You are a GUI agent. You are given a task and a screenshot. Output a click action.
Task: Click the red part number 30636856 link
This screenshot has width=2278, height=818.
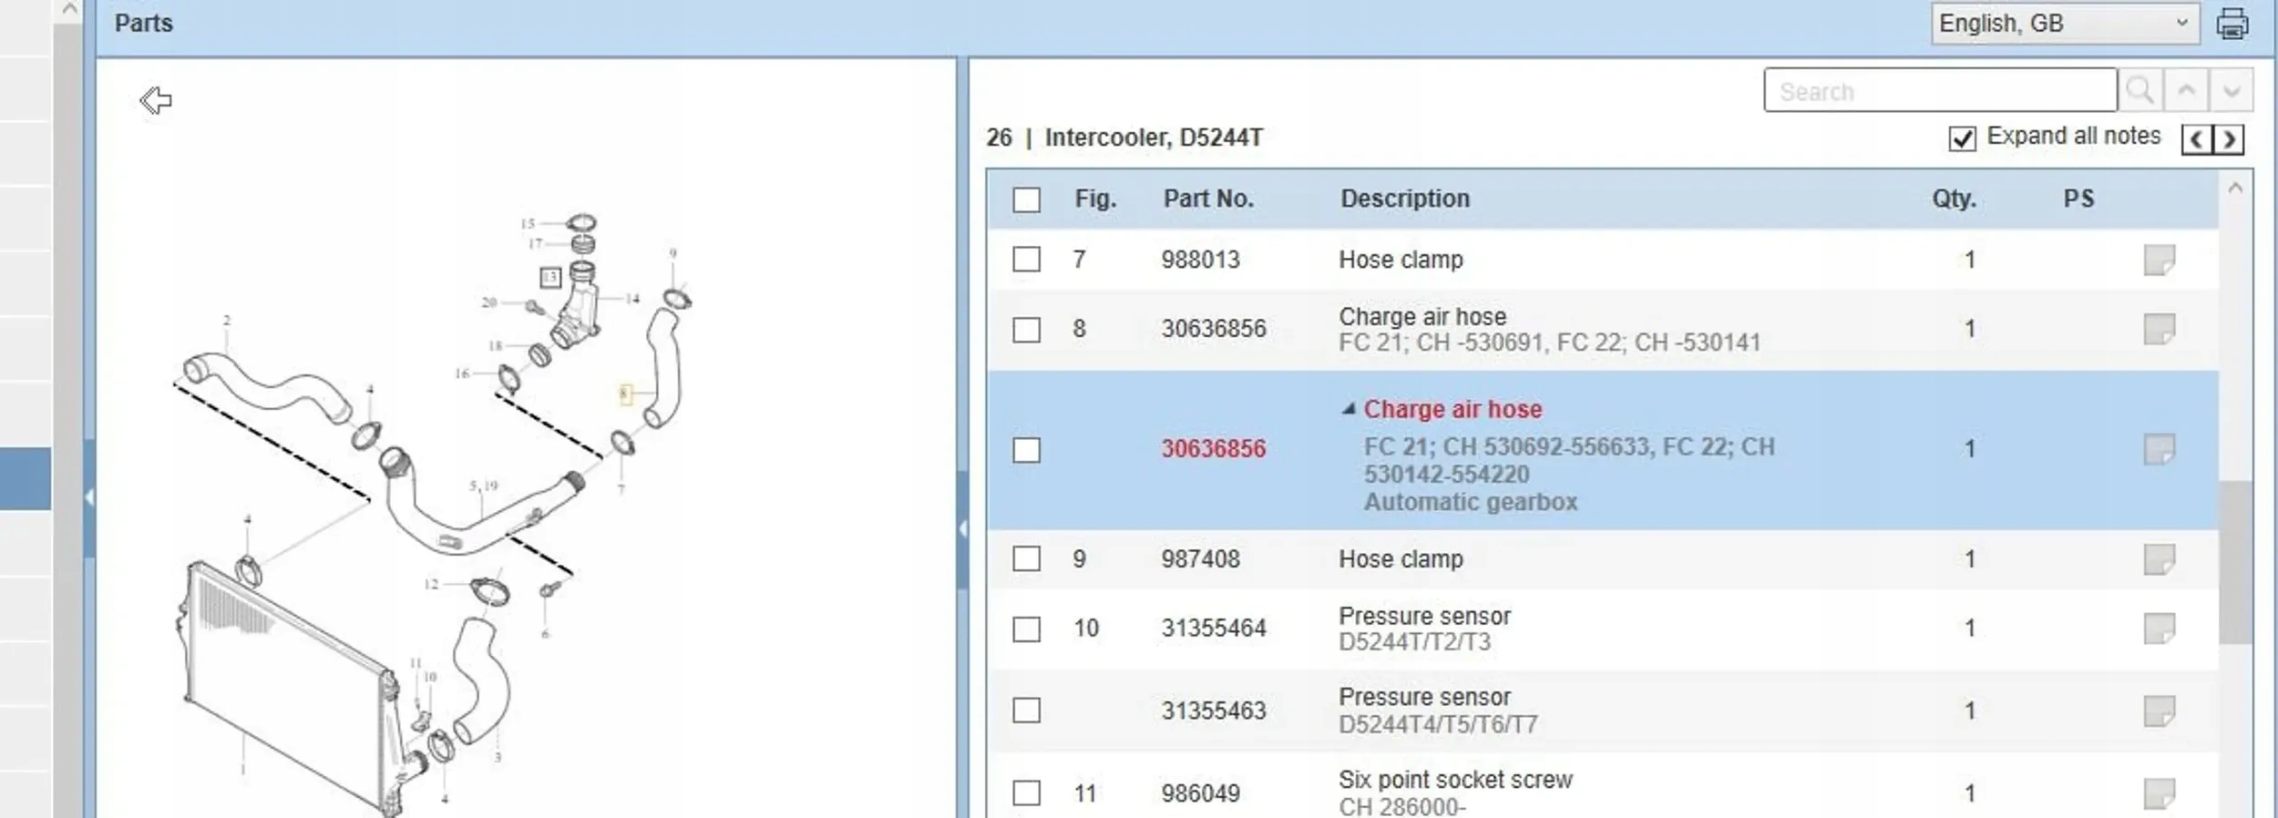(x=1214, y=449)
